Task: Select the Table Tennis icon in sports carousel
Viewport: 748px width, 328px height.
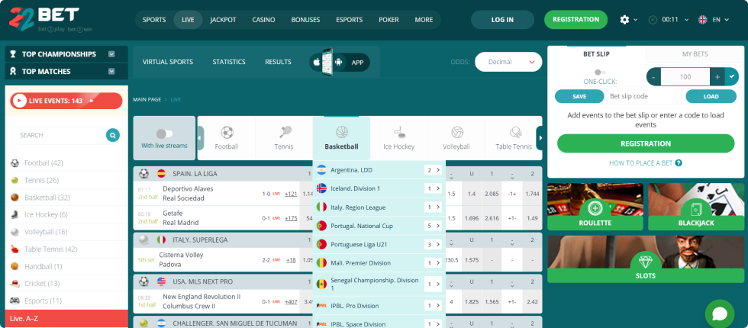Action: pyautogui.click(x=514, y=132)
